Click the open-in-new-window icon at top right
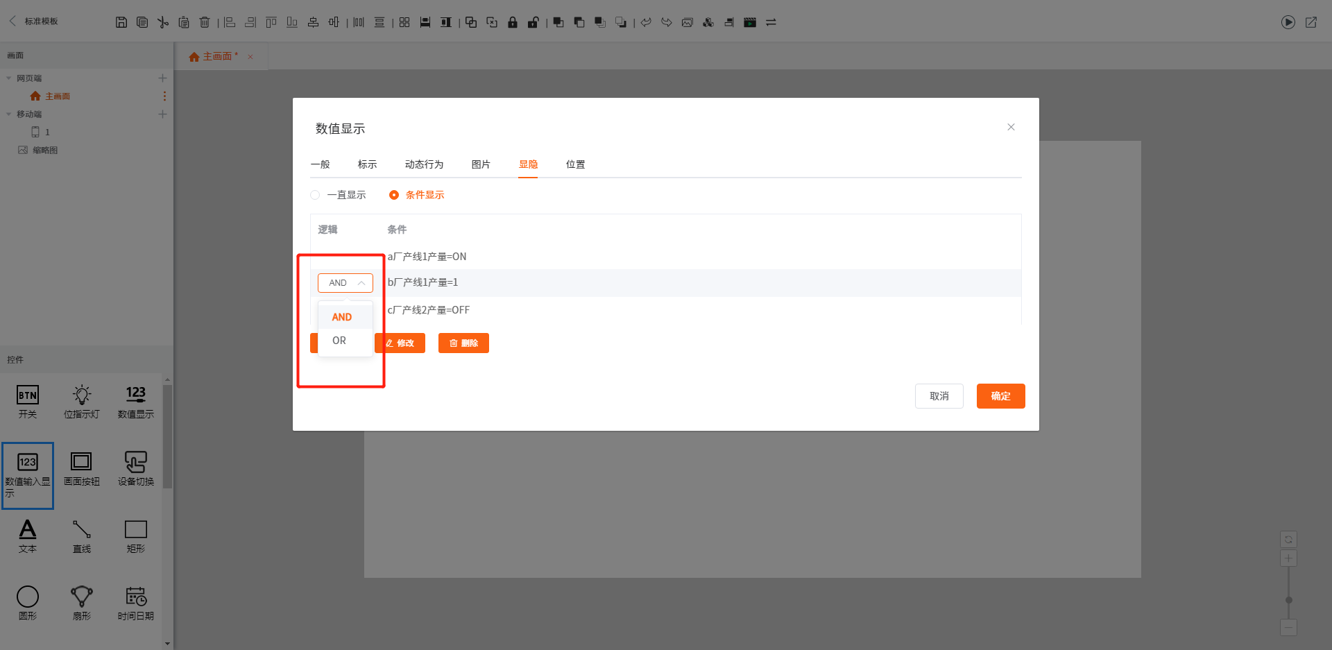 coord(1311,22)
